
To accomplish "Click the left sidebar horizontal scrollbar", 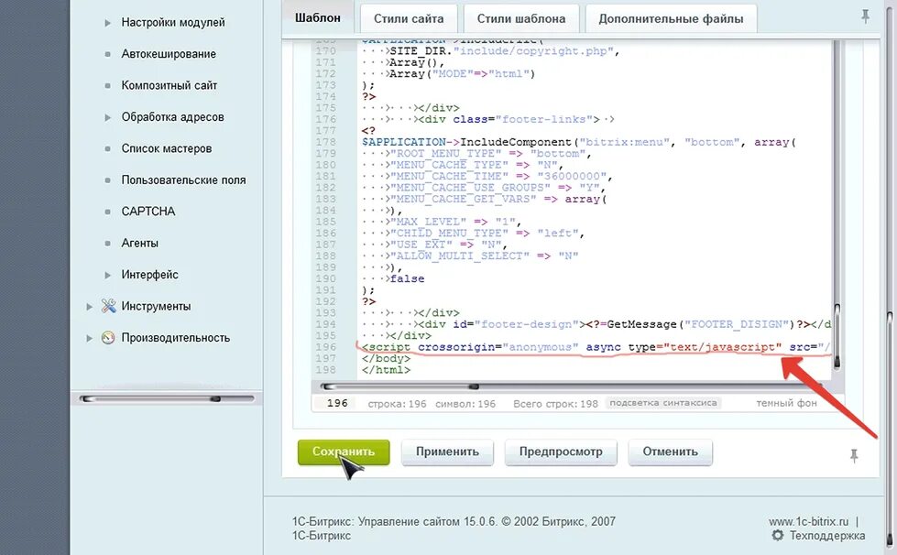I will (x=167, y=398).
